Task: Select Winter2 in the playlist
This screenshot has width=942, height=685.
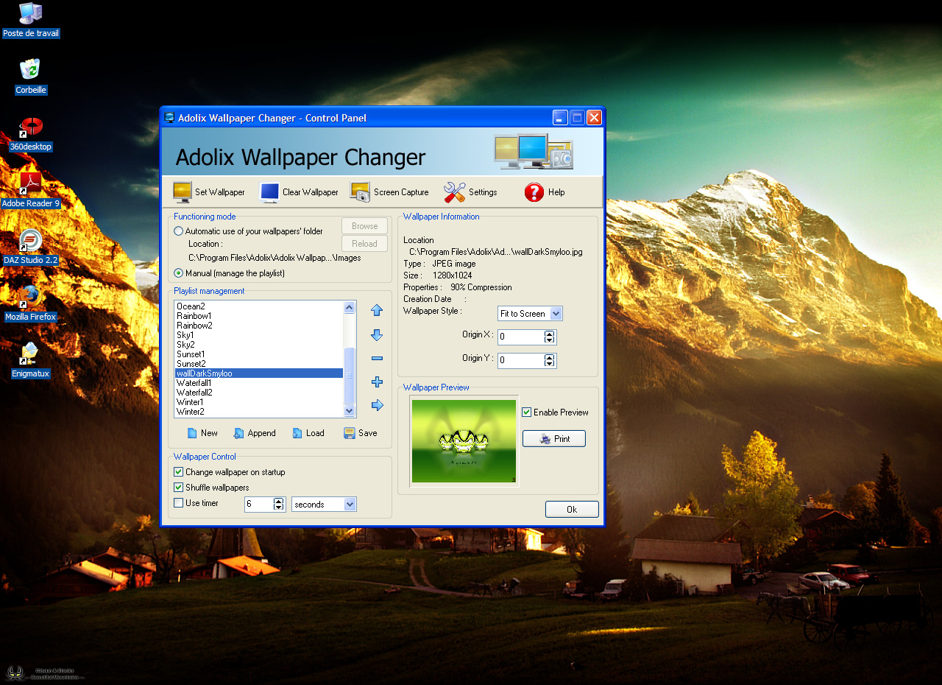Action: tap(259, 412)
